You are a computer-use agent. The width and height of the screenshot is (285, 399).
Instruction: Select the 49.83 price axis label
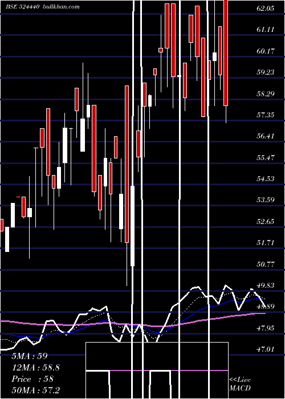click(x=266, y=285)
